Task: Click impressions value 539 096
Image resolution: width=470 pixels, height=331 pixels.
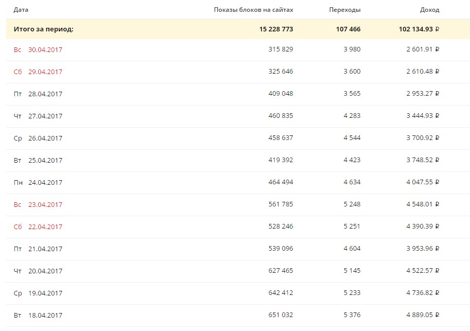Action: coord(281,249)
